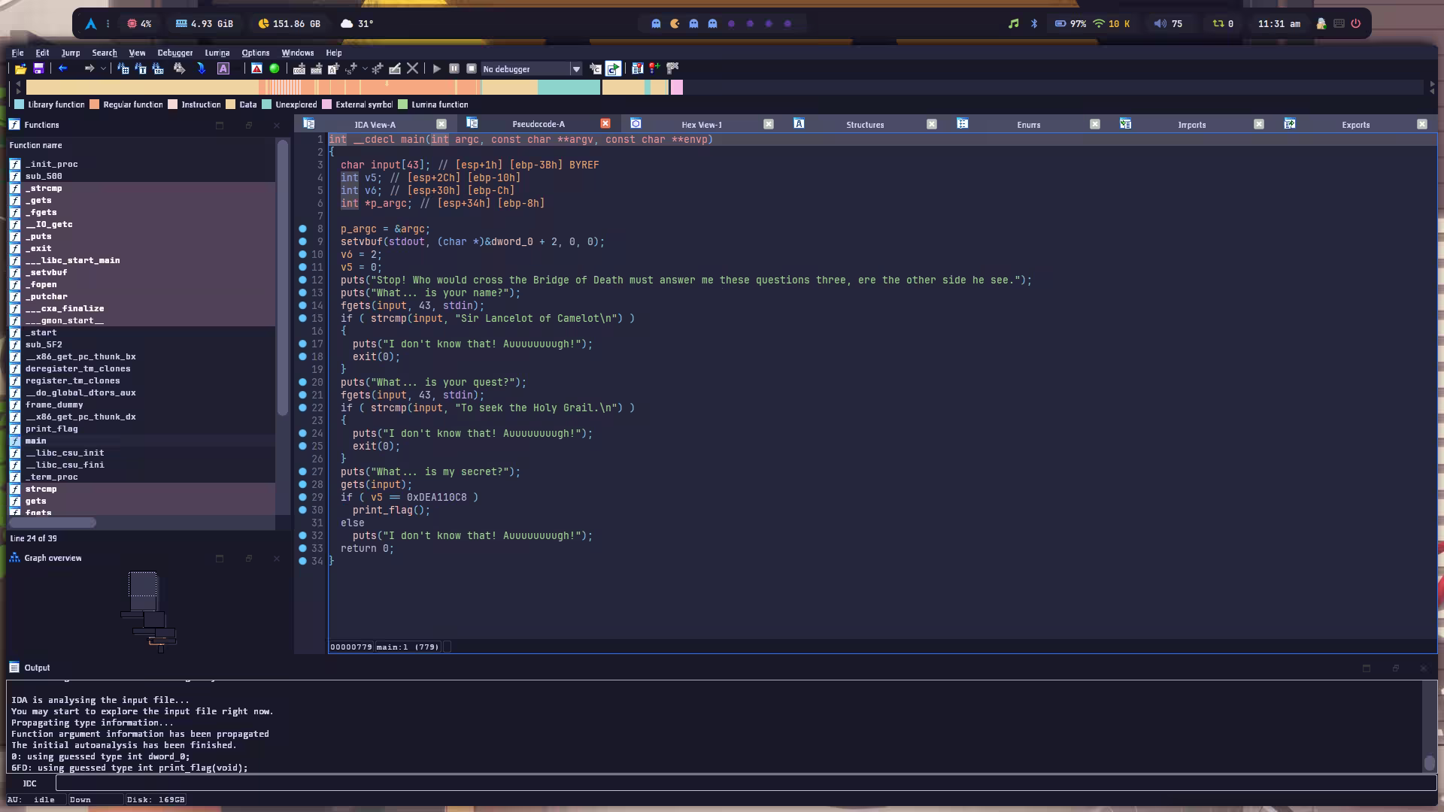The height and width of the screenshot is (812, 1444).
Task: Toggle breakpoint dot on line 29
Action: (302, 497)
